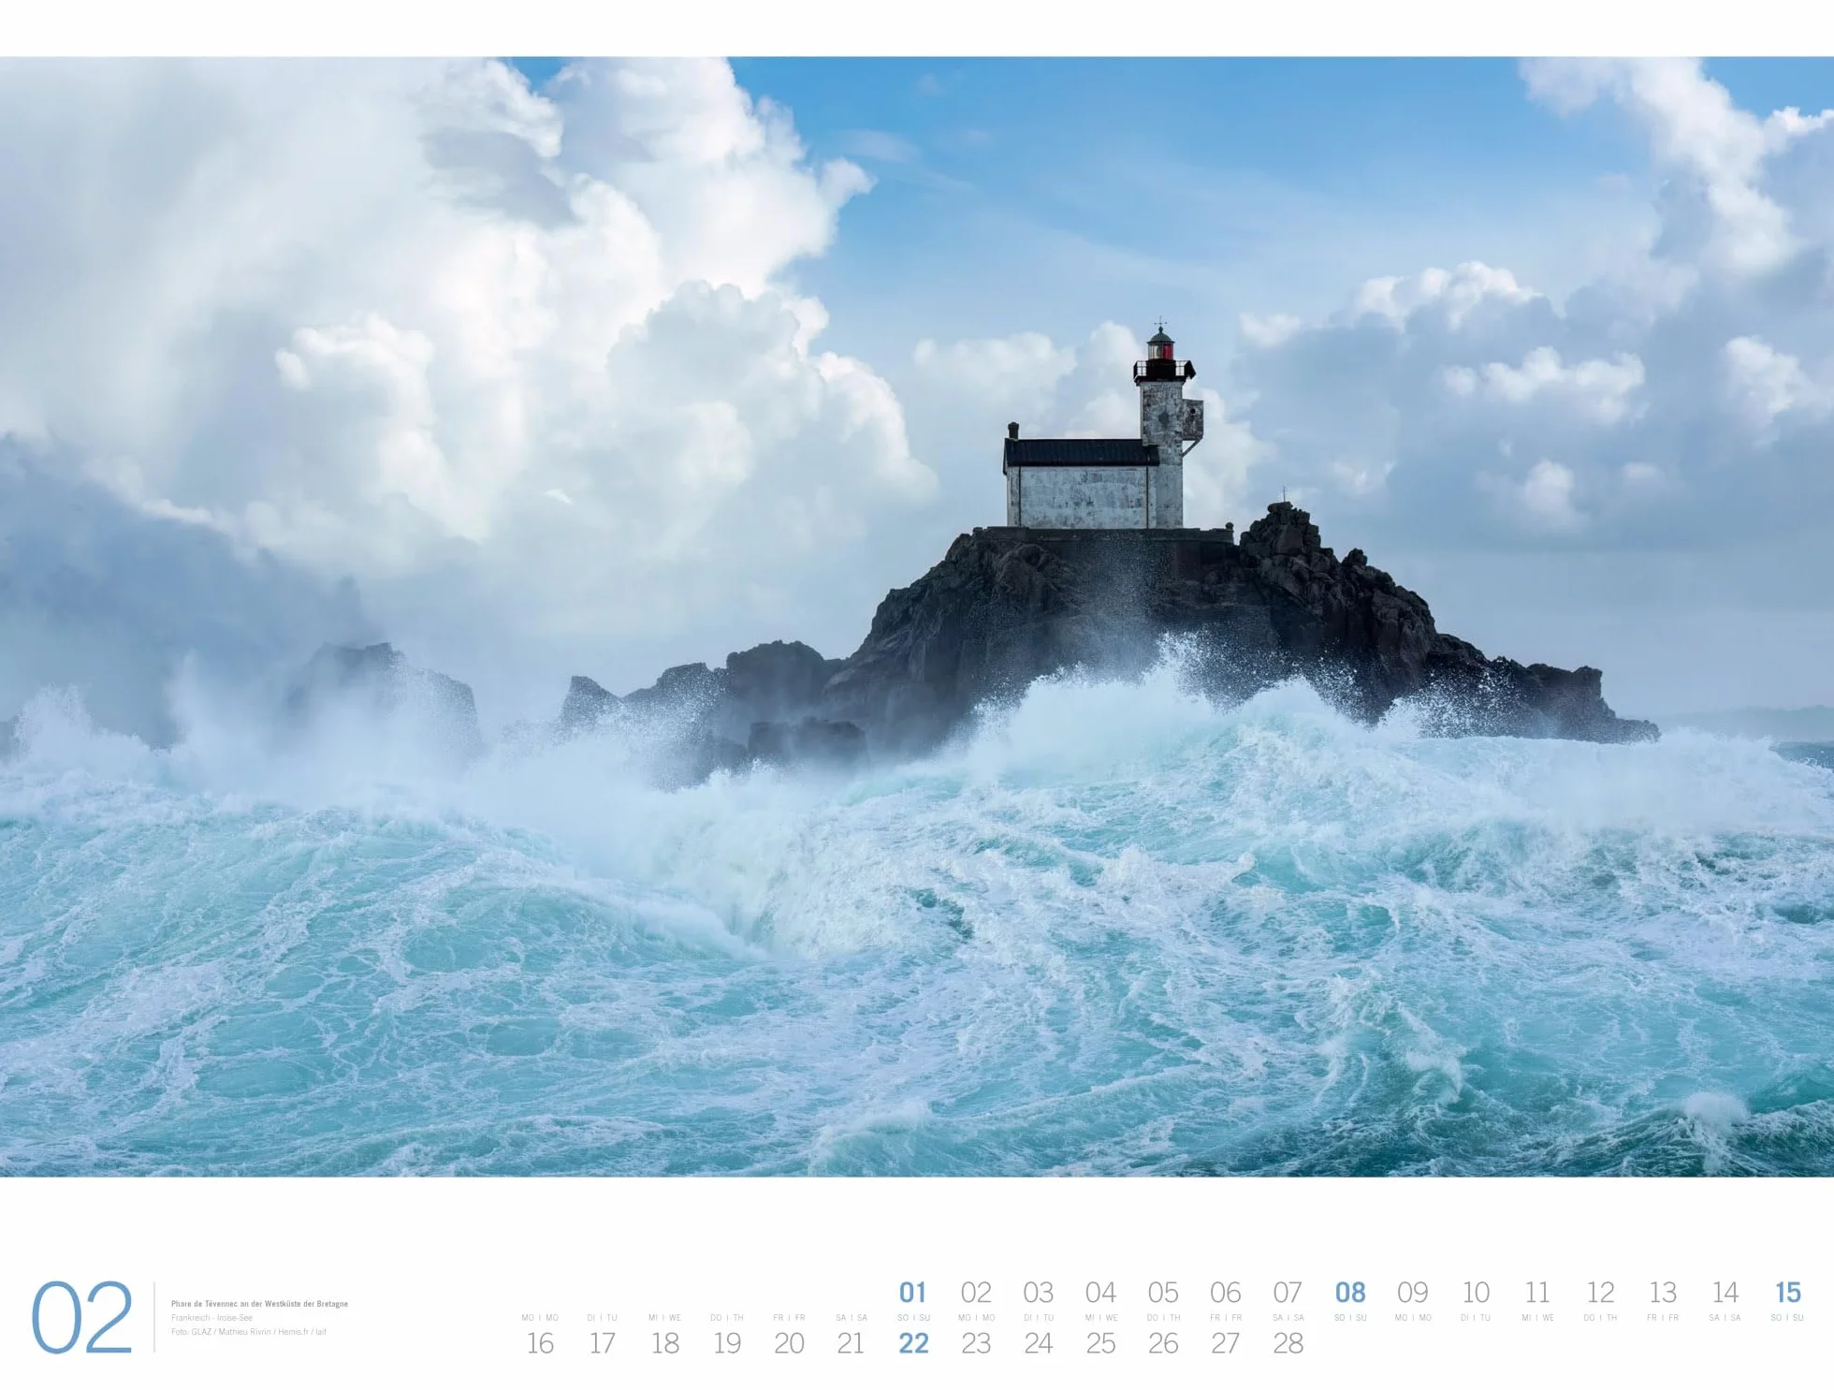Select date 17 in the lower row
Screen dimensions: 1834x1390
point(603,1343)
